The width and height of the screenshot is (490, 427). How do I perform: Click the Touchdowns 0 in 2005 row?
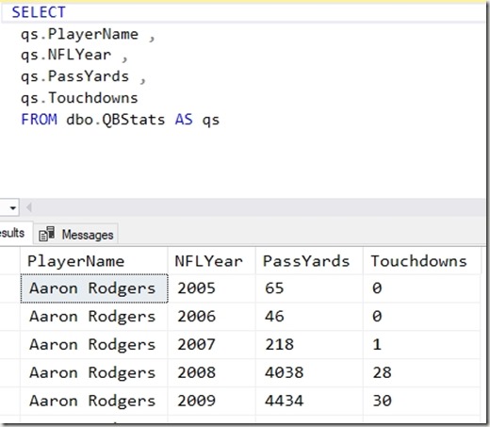tap(422, 288)
